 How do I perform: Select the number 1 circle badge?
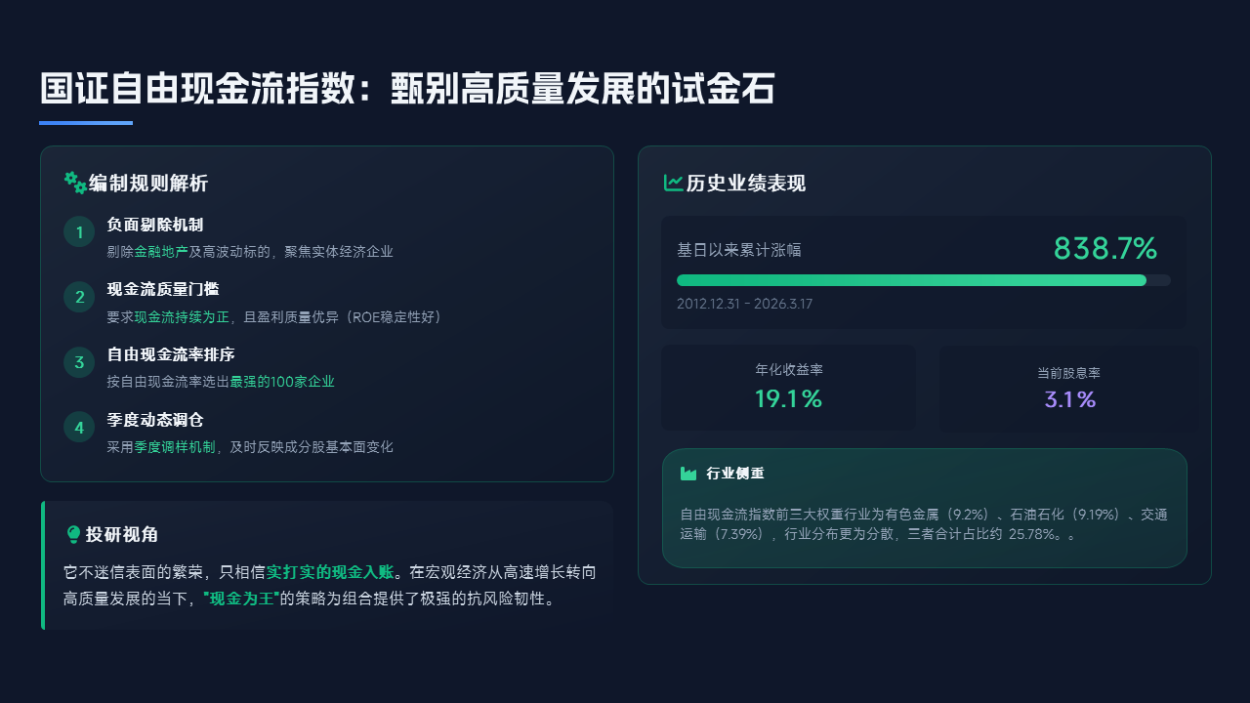pos(79,231)
